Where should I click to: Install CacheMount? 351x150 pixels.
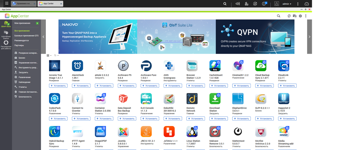218,86
